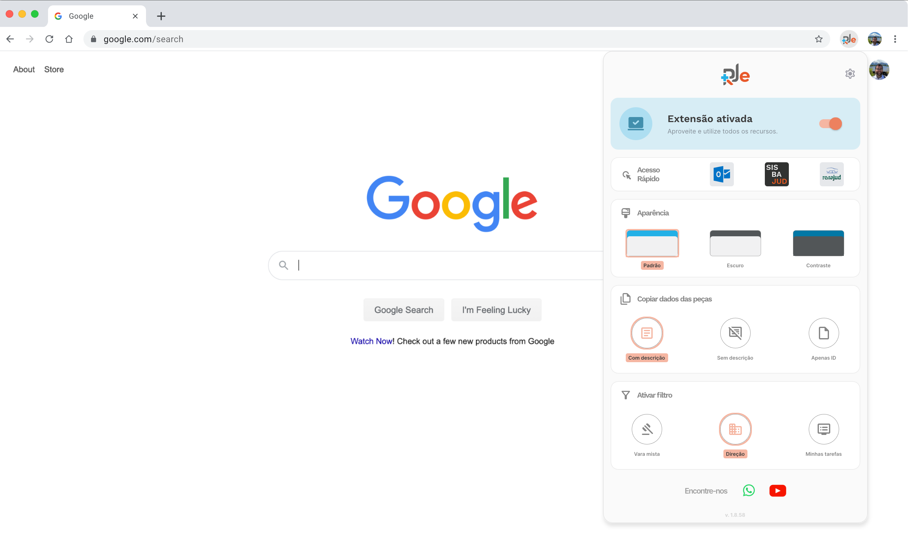
Task: Choose Com descrição copy option
Action: [x=646, y=333]
